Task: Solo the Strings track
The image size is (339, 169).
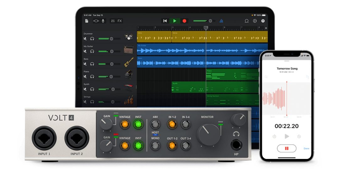Action: 92,102
